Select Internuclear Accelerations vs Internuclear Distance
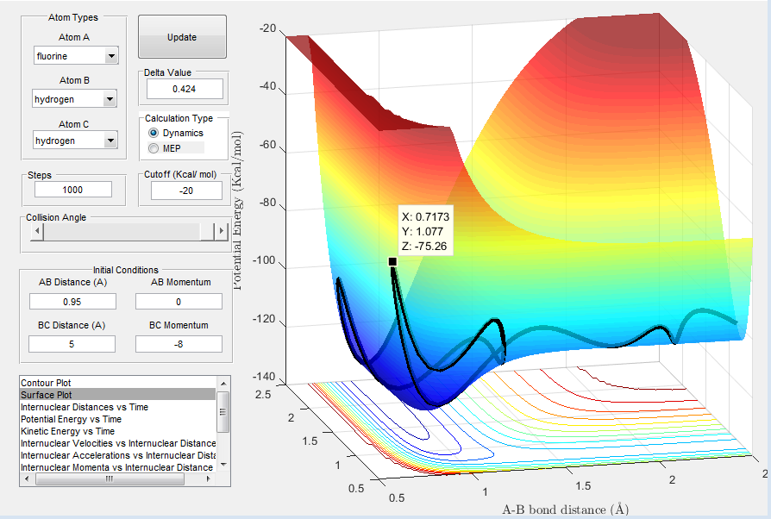This screenshot has height=519, width=771. point(118,455)
